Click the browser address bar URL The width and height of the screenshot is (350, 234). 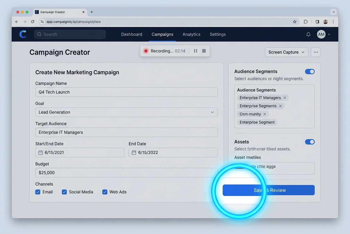(x=74, y=22)
